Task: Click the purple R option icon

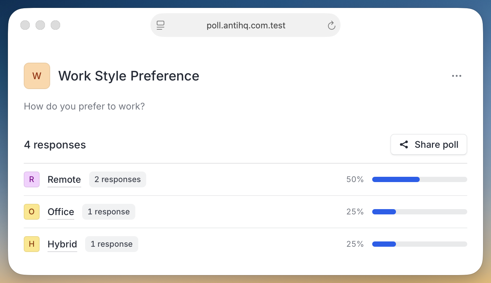Action: click(32, 179)
